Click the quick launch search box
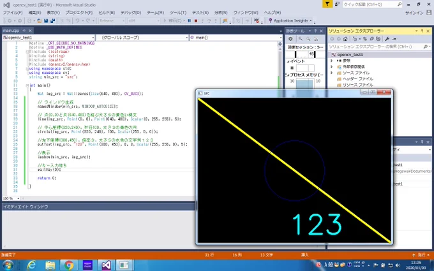 372,4
